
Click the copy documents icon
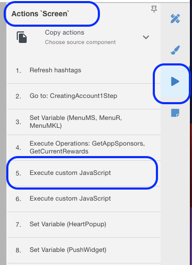point(22,37)
